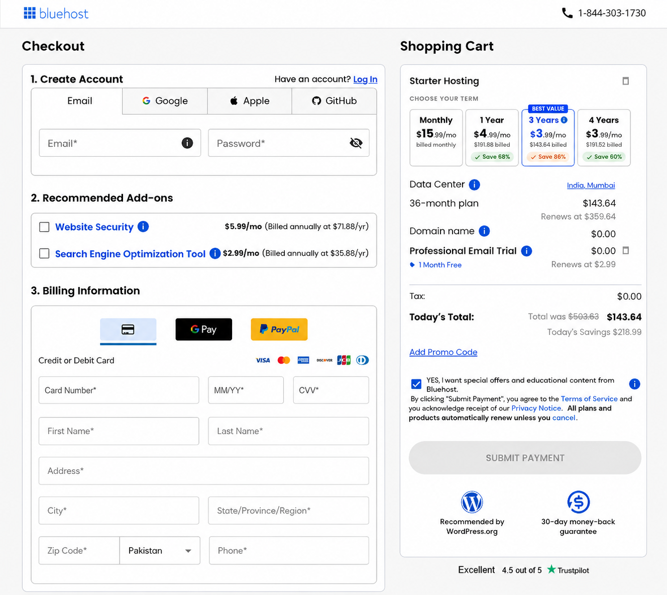Click the Trustpilot star logo
Image resolution: width=667 pixels, height=595 pixels.
[x=551, y=569]
